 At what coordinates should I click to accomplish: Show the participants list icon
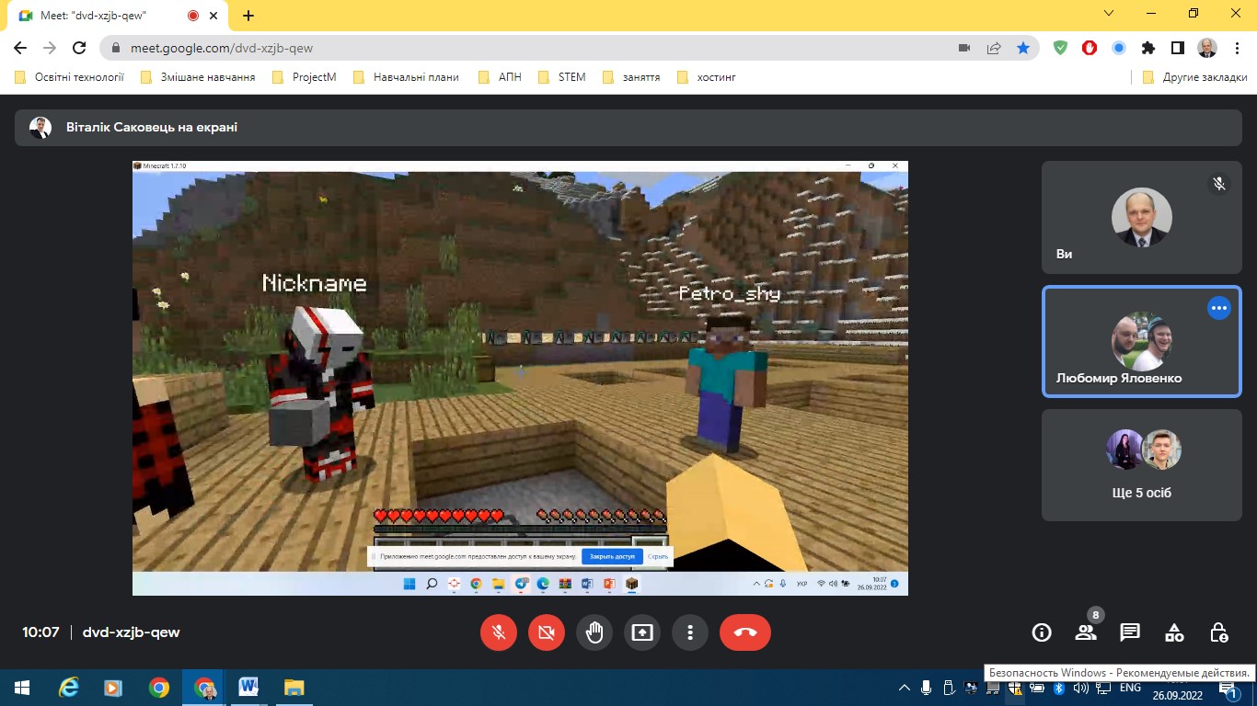(1086, 632)
